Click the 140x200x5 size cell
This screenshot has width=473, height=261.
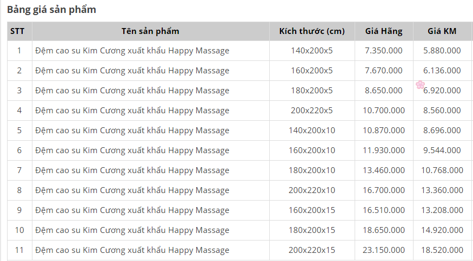click(x=312, y=51)
